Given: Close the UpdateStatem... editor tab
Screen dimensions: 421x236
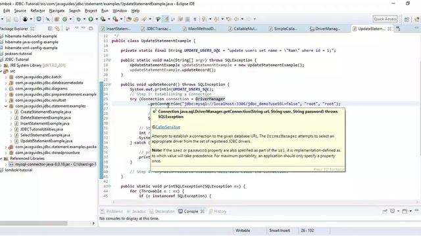Looking at the screenshot, I should [x=389, y=29].
